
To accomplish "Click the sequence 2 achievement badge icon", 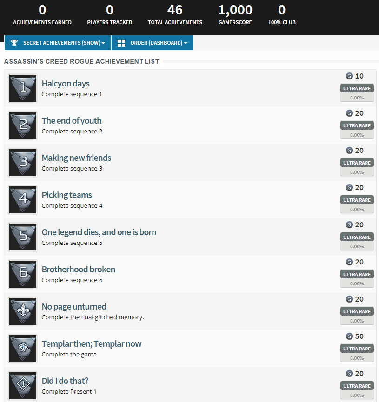I will [x=23, y=125].
